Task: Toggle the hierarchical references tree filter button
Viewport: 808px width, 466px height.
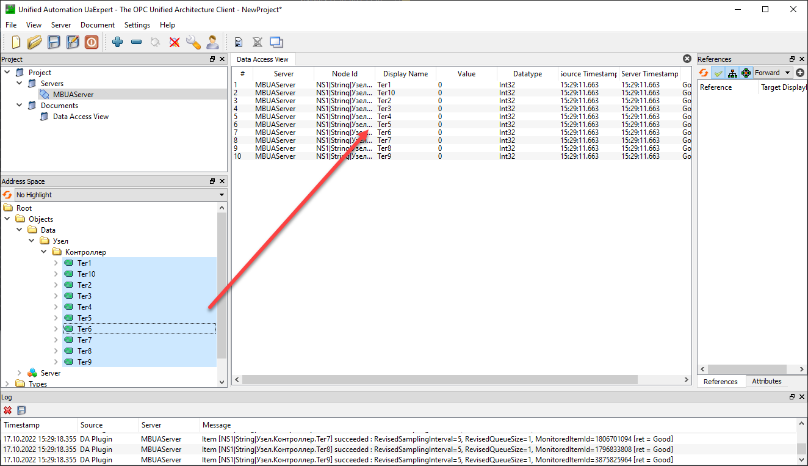Action: 732,73
